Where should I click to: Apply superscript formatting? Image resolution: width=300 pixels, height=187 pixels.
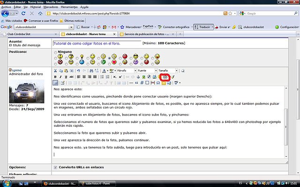pos(120,77)
